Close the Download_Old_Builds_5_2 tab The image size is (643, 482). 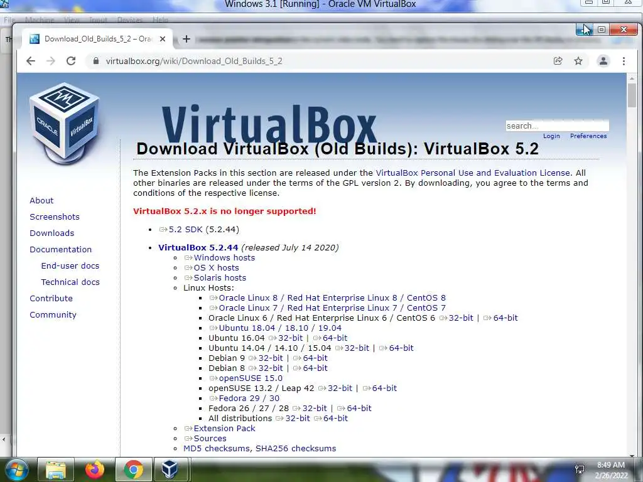(x=163, y=39)
